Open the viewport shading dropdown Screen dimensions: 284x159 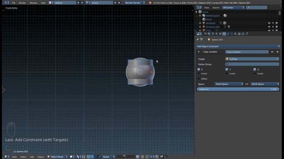[x=72, y=157]
